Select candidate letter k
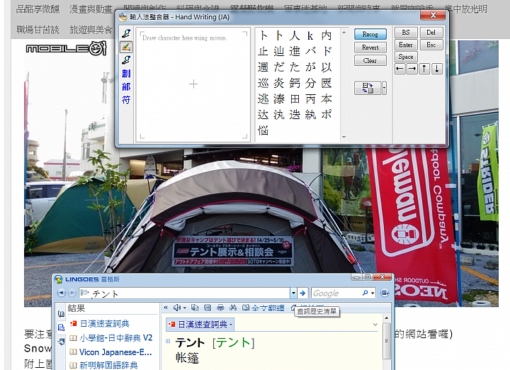The height and width of the screenshot is (370, 510). click(x=310, y=35)
